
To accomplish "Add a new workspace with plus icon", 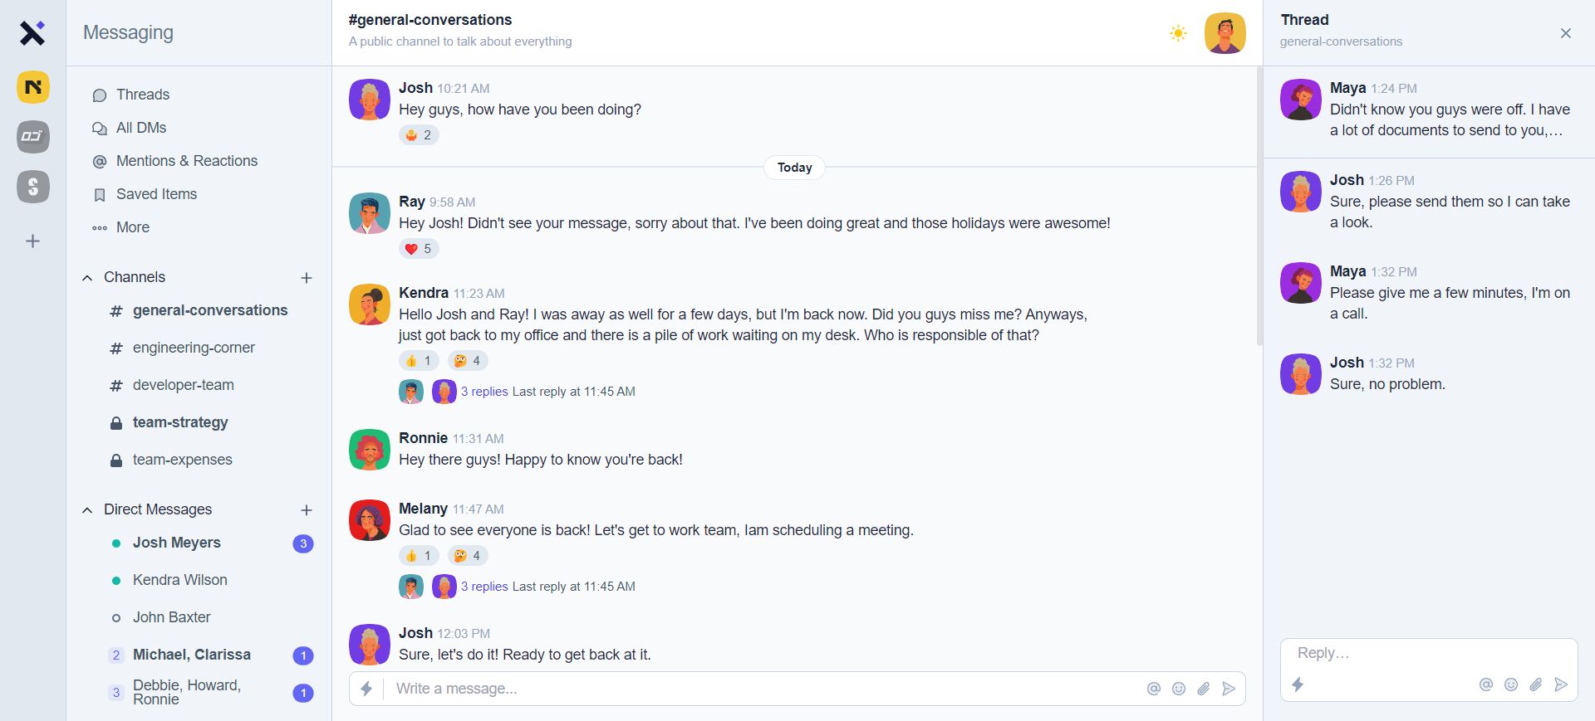I will (33, 241).
